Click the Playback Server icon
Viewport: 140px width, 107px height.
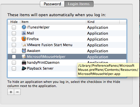point(24,68)
